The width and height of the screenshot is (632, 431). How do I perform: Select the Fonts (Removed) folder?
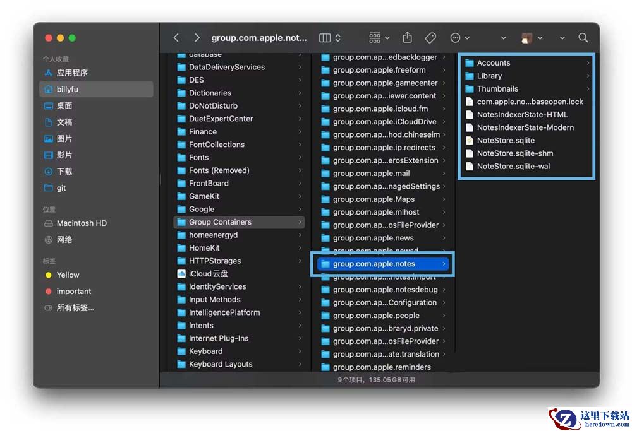pyautogui.click(x=240, y=170)
